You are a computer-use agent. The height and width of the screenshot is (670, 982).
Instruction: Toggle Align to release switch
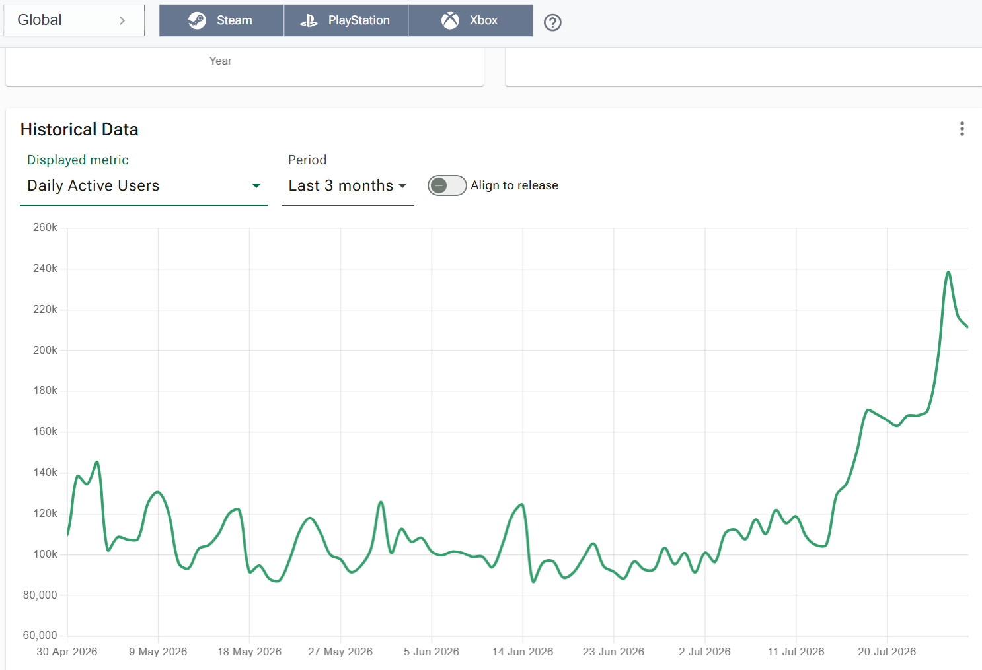[447, 185]
